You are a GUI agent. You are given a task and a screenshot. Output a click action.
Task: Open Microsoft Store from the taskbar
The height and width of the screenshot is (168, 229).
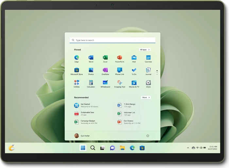pyautogui.click(x=142, y=148)
